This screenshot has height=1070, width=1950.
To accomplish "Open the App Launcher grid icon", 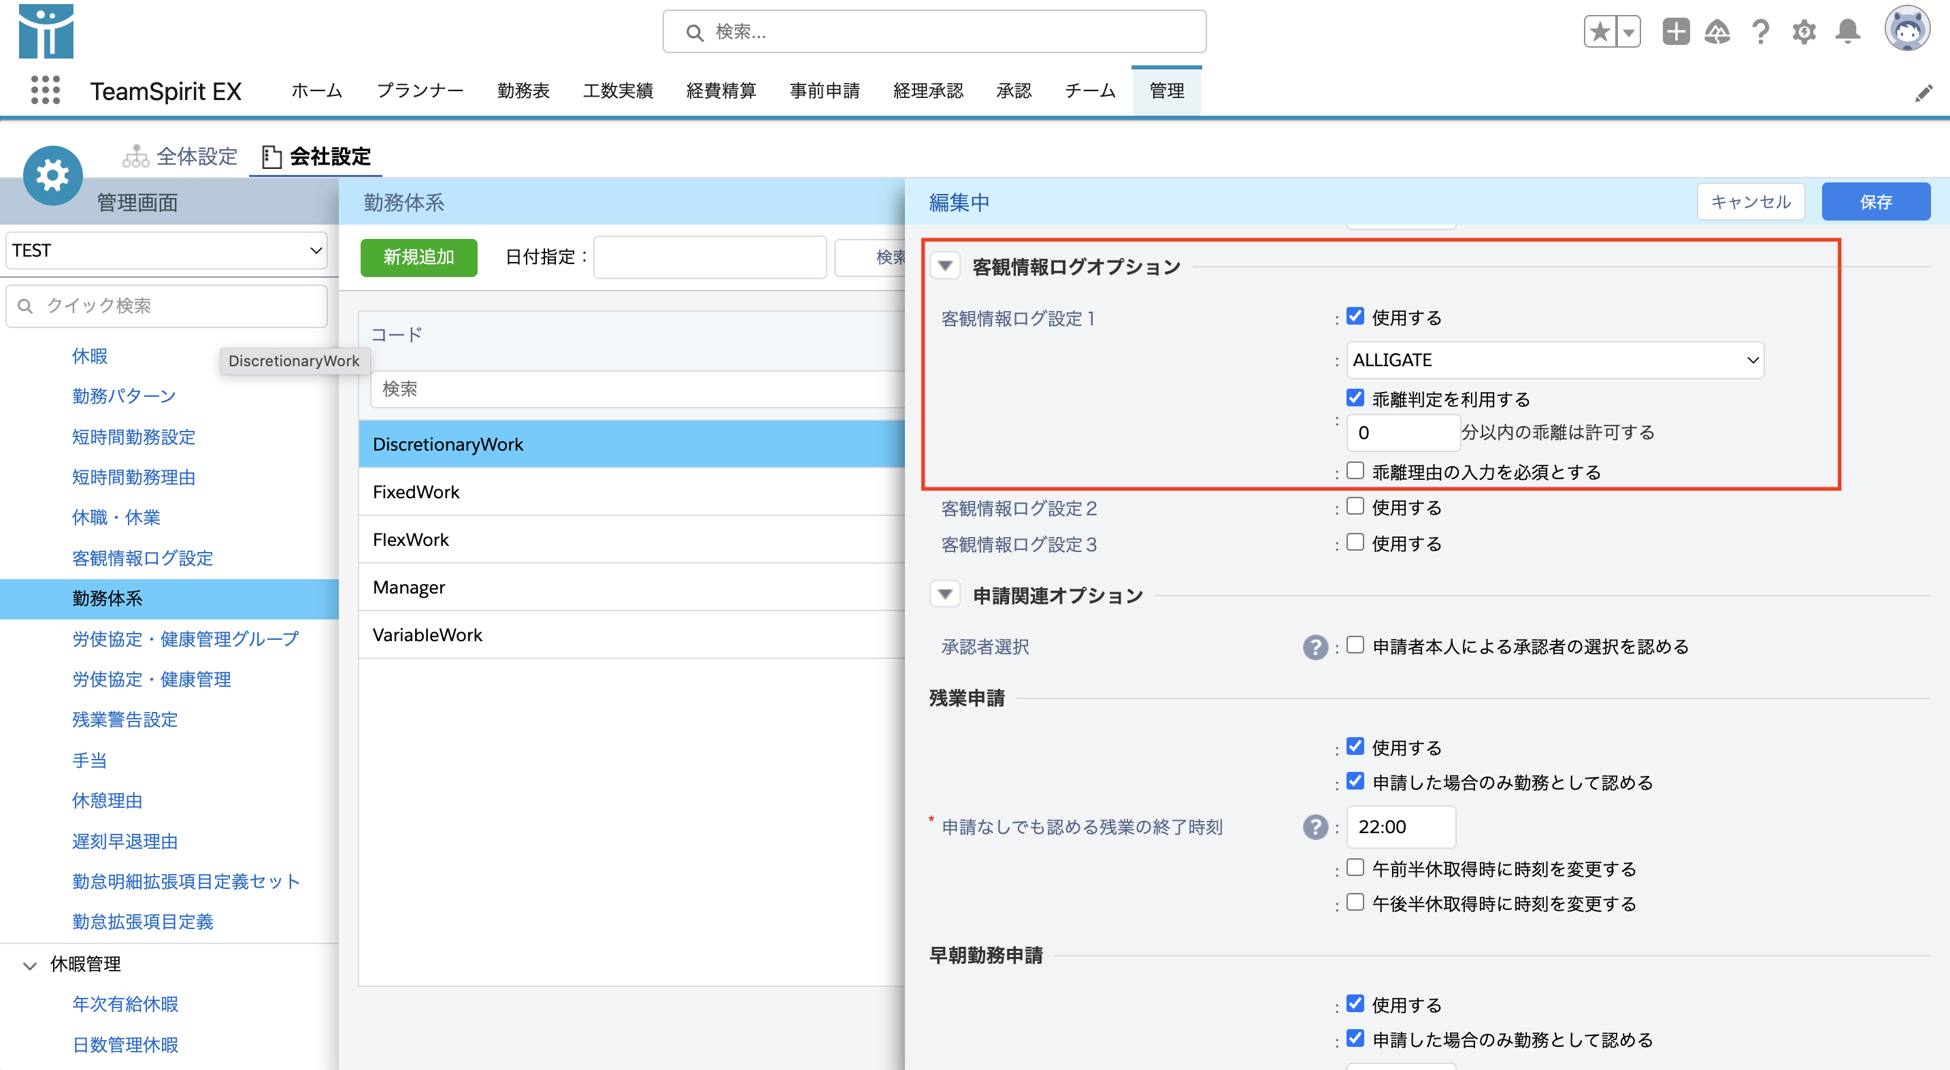I will tap(46, 90).
